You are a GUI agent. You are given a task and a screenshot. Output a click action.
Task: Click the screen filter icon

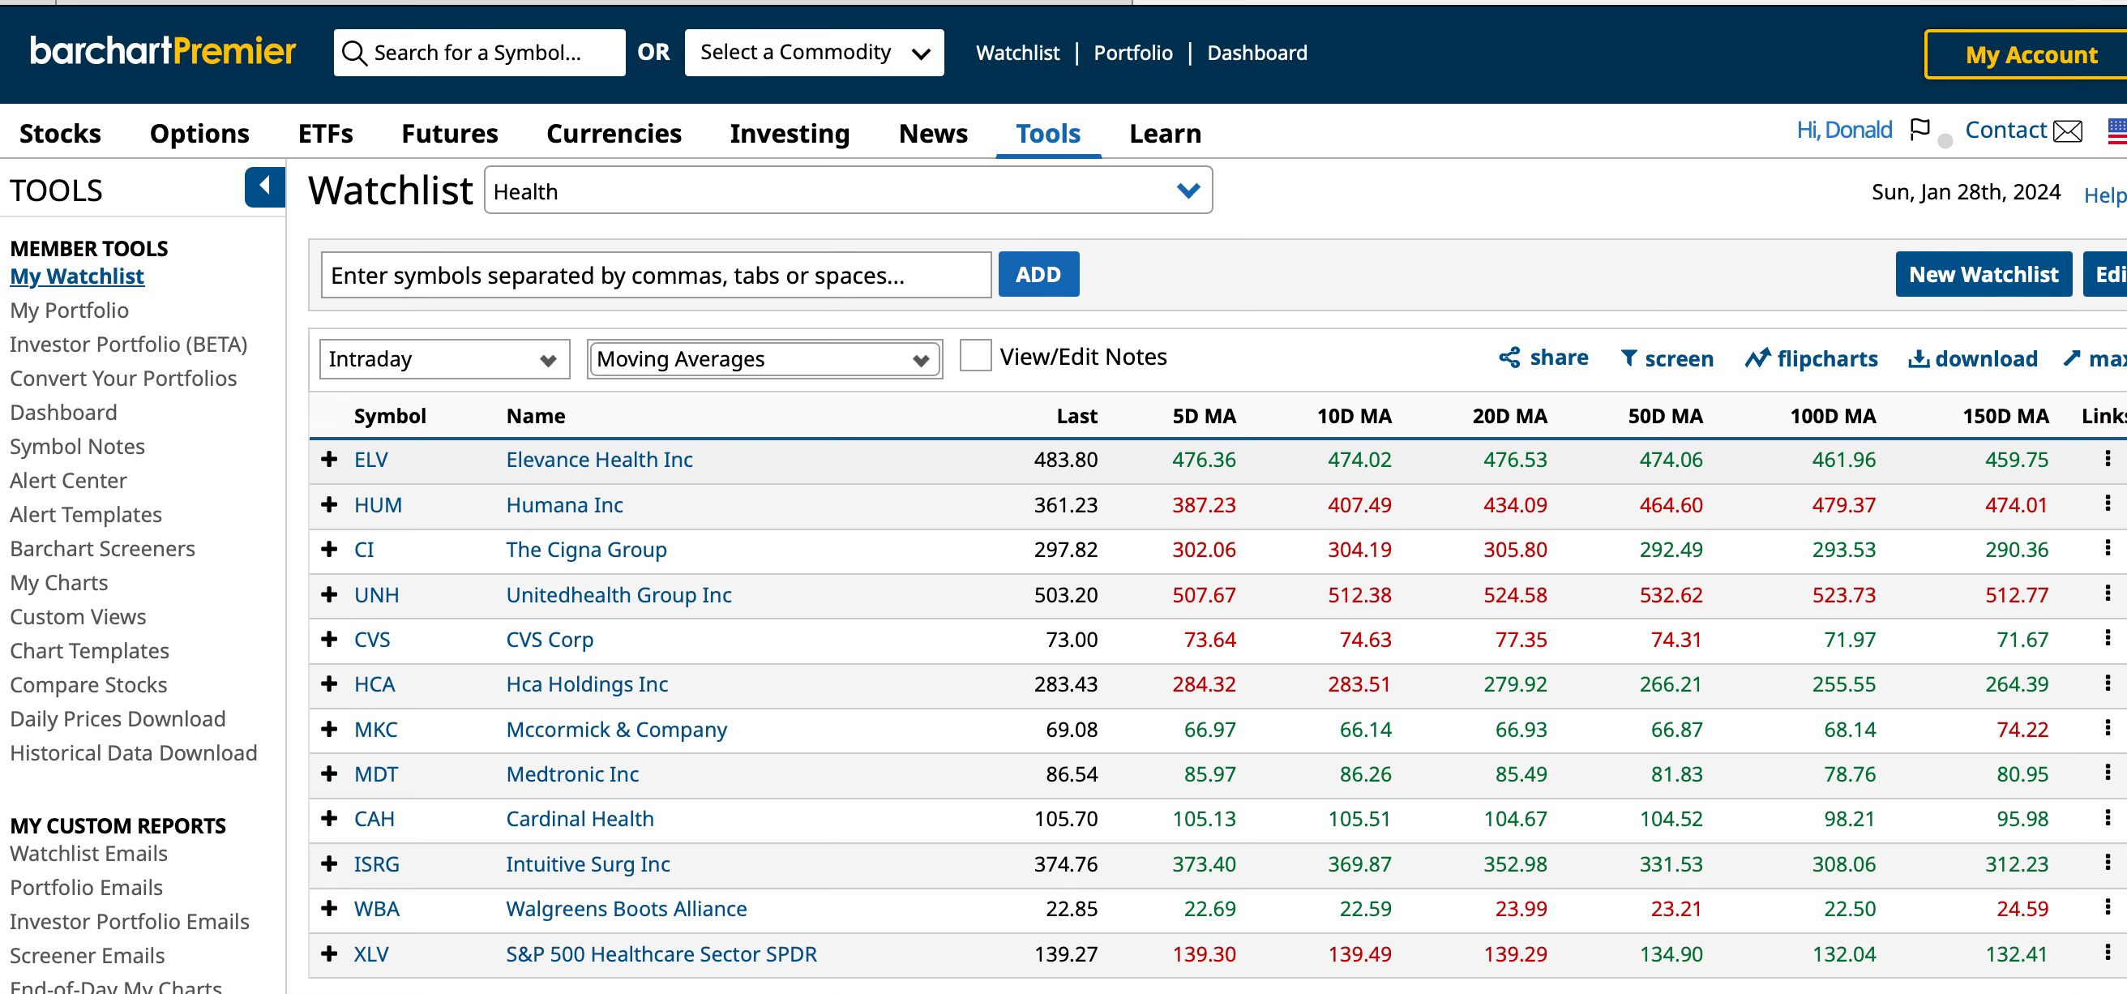1628,358
